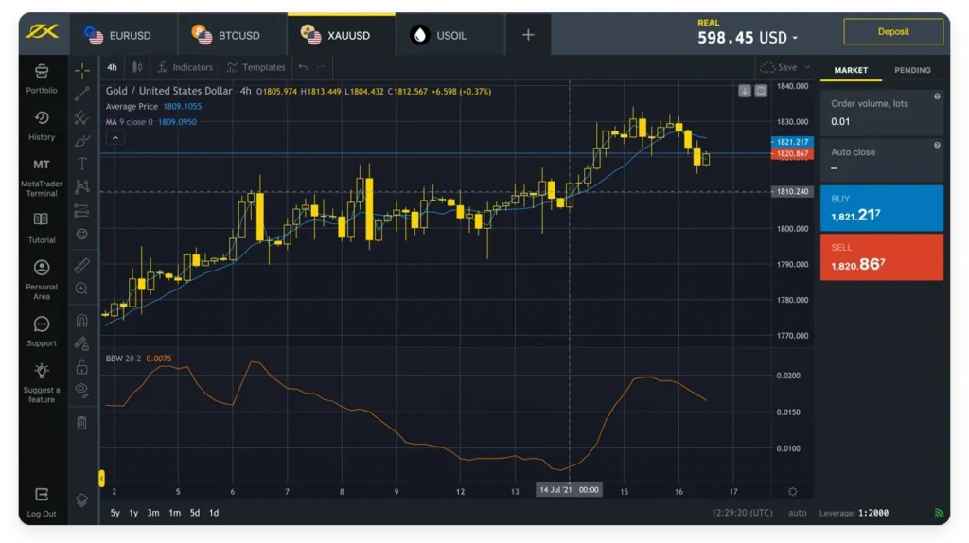Click the Exness logo
The image size is (969, 543).
tap(42, 31)
